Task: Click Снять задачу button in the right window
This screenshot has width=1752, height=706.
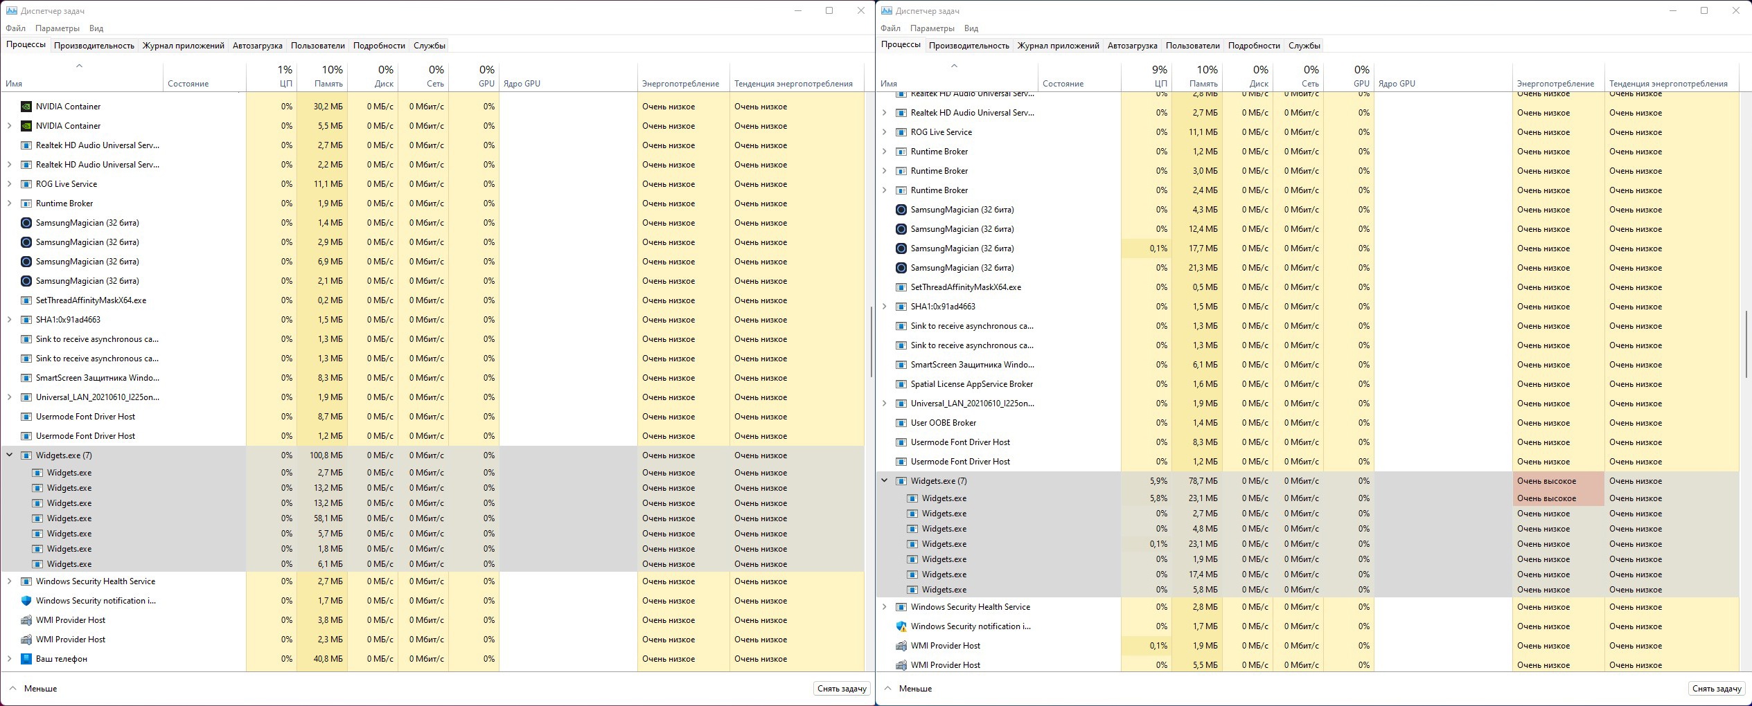Action: [x=1717, y=689]
